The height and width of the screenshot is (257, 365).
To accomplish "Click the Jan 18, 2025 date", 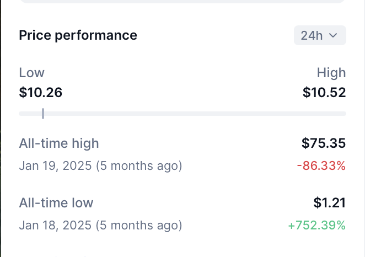I will [56, 225].
